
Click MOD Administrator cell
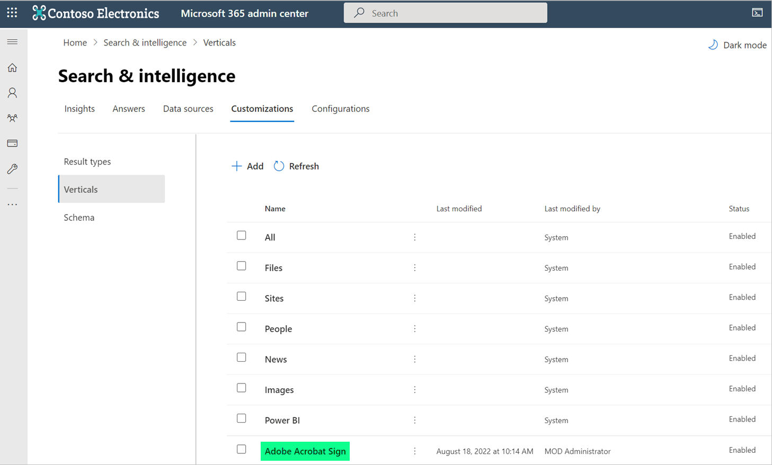[x=578, y=451]
